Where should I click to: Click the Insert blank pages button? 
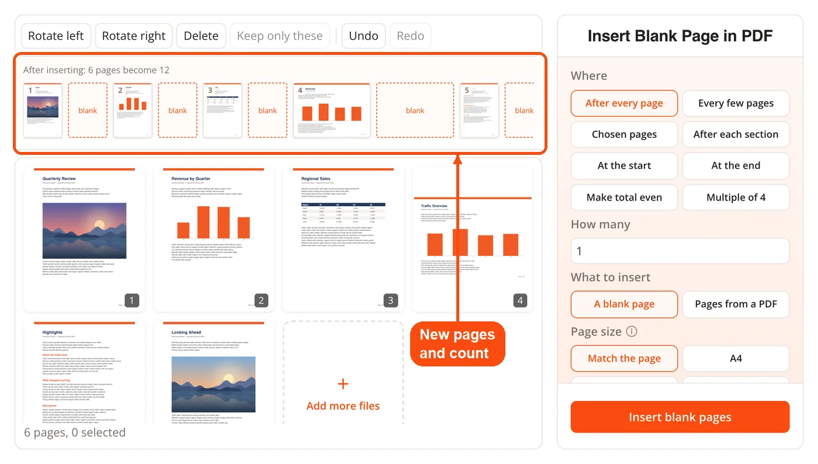pos(680,417)
